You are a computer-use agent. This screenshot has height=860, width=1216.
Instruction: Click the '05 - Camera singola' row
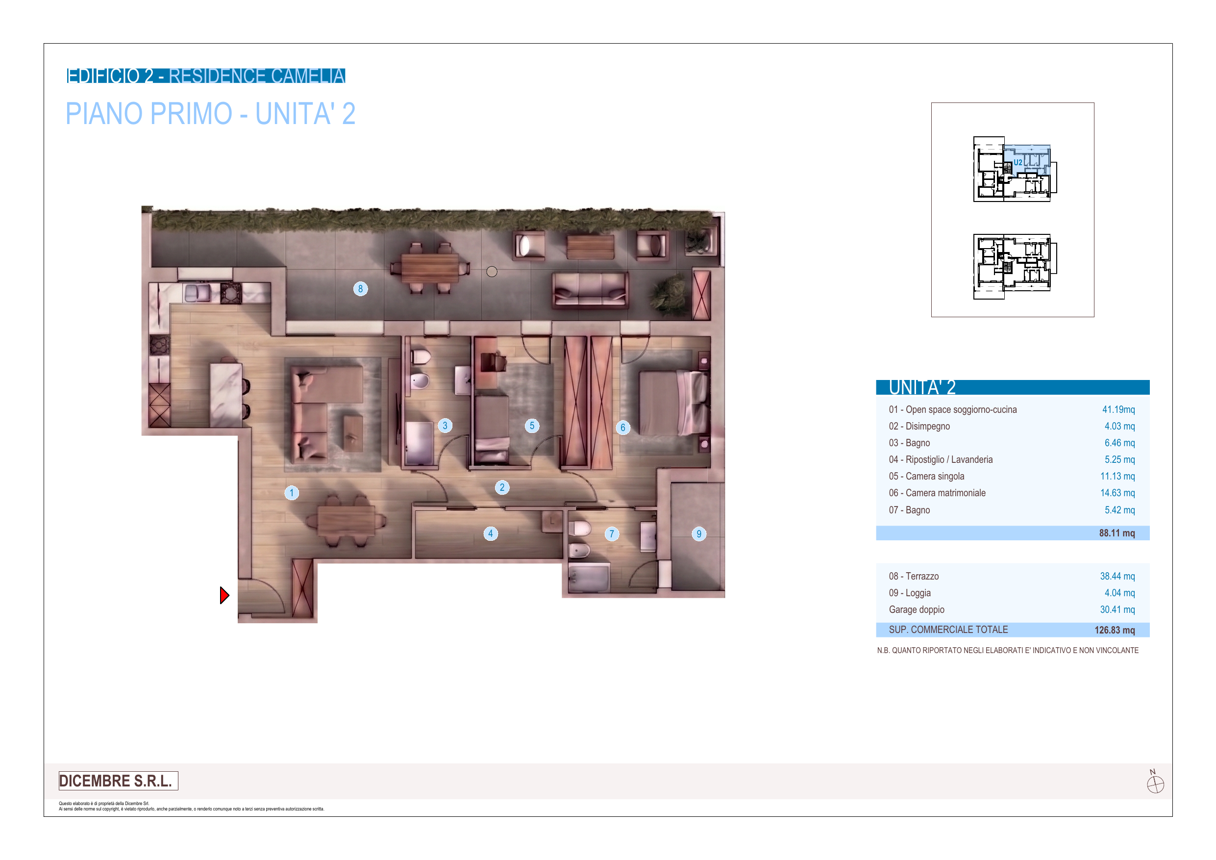1013,477
